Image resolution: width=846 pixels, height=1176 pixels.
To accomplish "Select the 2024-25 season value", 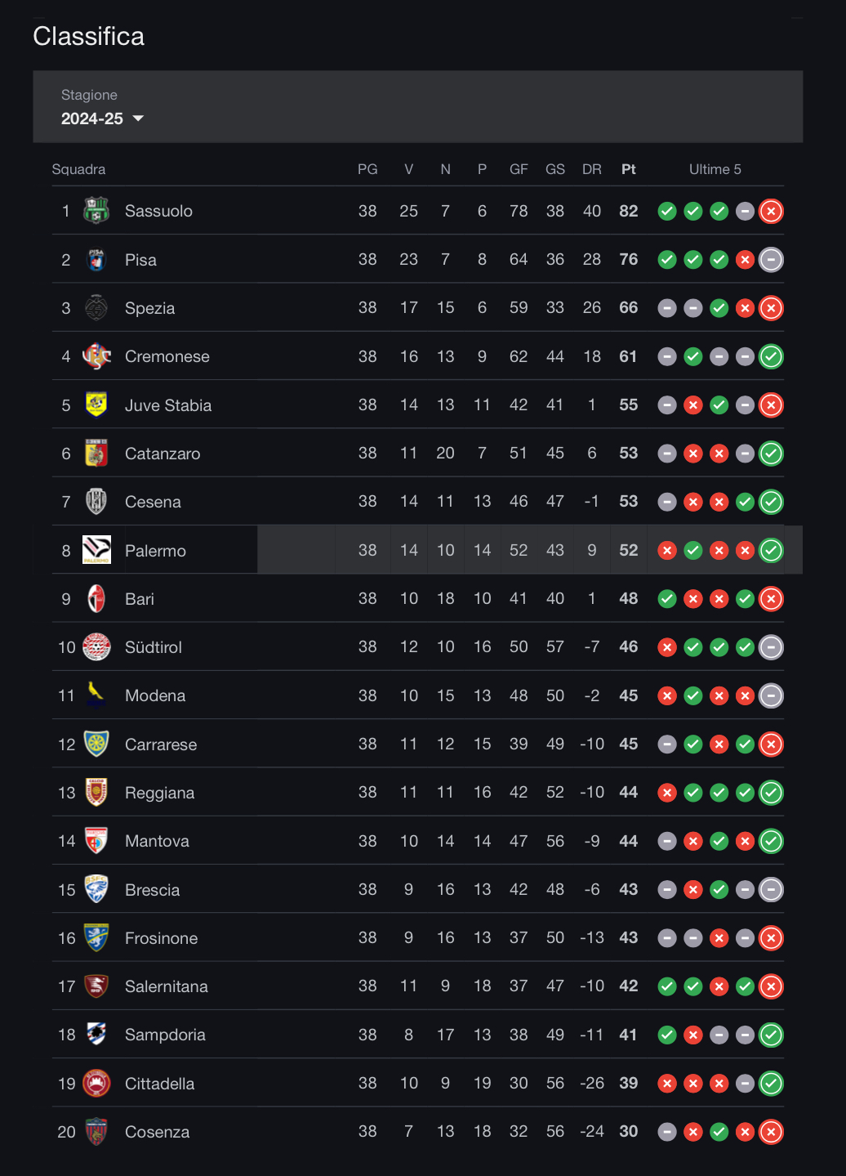I will 92,118.
